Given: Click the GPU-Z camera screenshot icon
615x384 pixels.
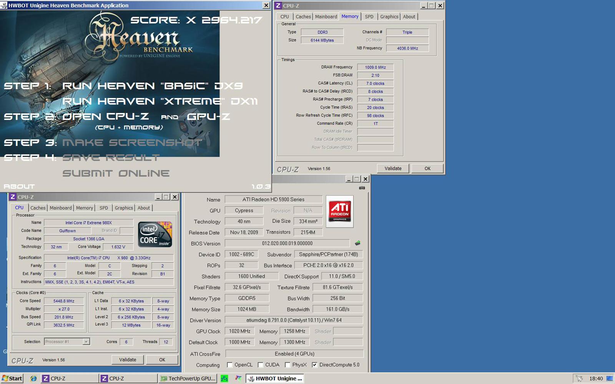Looking at the screenshot, I should pos(362,188).
